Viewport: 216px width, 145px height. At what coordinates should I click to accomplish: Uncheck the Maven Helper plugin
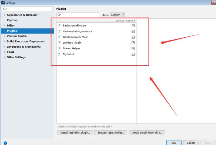[133, 49]
